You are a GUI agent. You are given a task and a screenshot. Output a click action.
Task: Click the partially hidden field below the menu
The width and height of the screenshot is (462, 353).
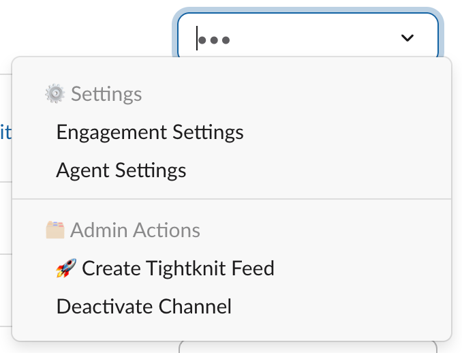point(308,347)
